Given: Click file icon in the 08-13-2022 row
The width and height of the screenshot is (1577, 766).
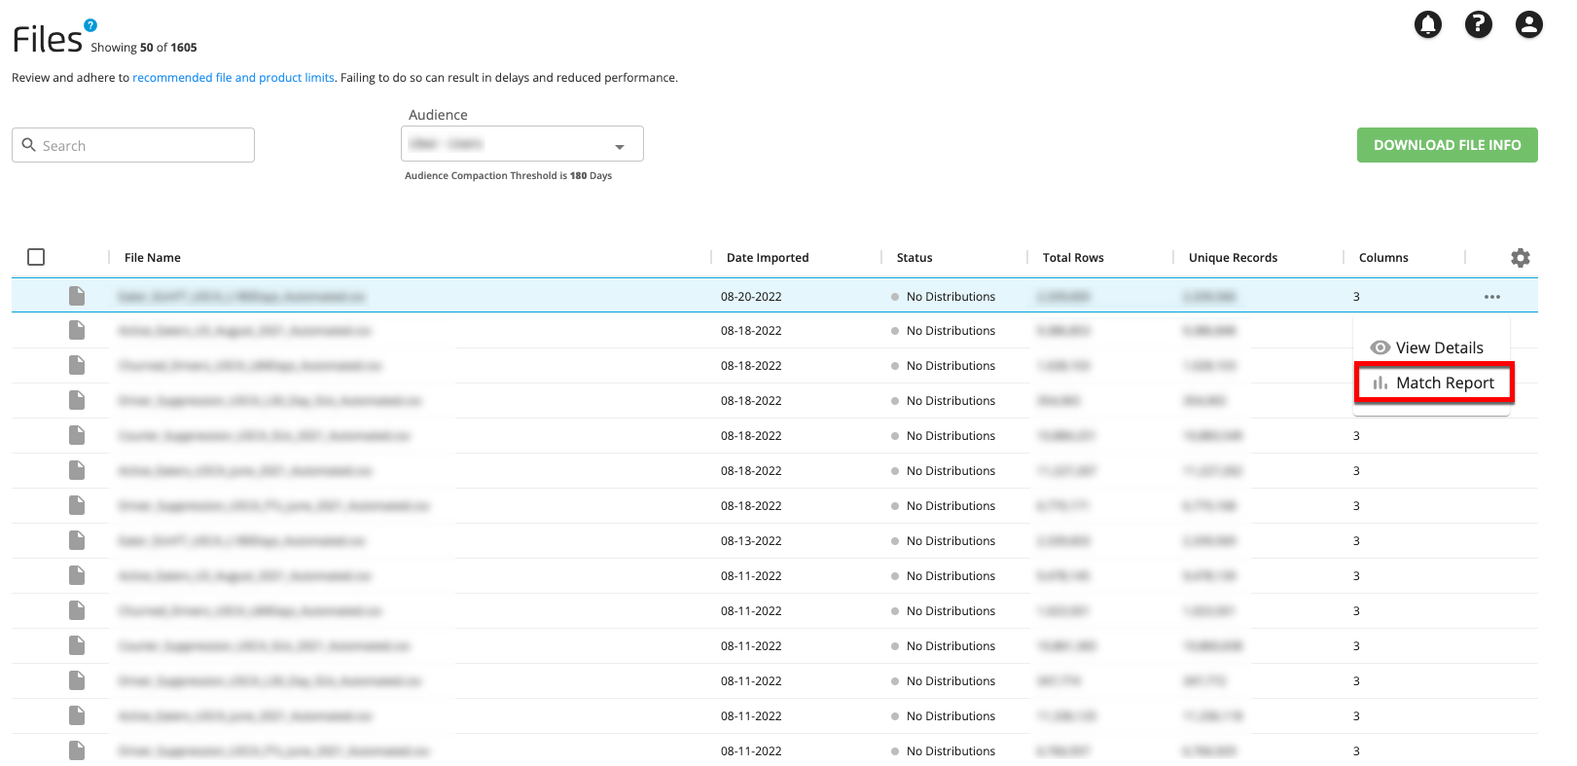Looking at the screenshot, I should tap(77, 540).
